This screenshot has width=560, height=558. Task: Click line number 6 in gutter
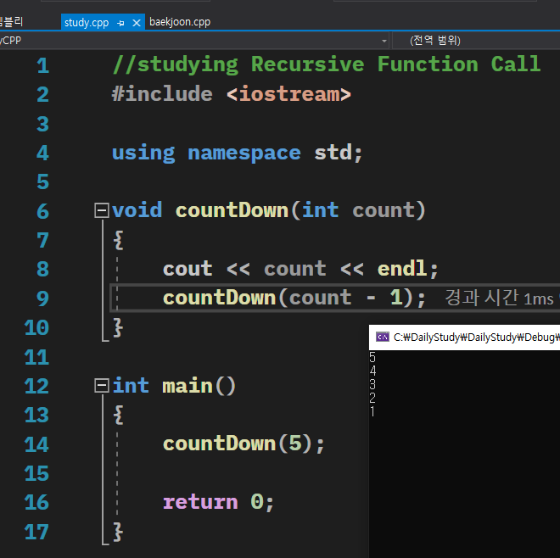(42, 211)
